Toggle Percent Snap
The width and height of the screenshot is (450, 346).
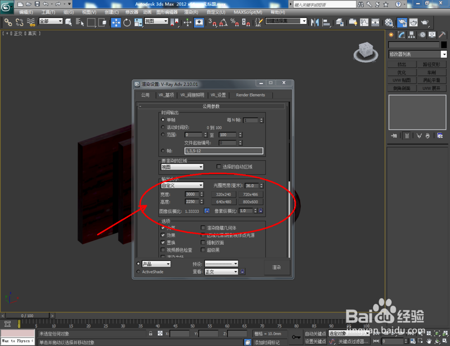(234, 22)
